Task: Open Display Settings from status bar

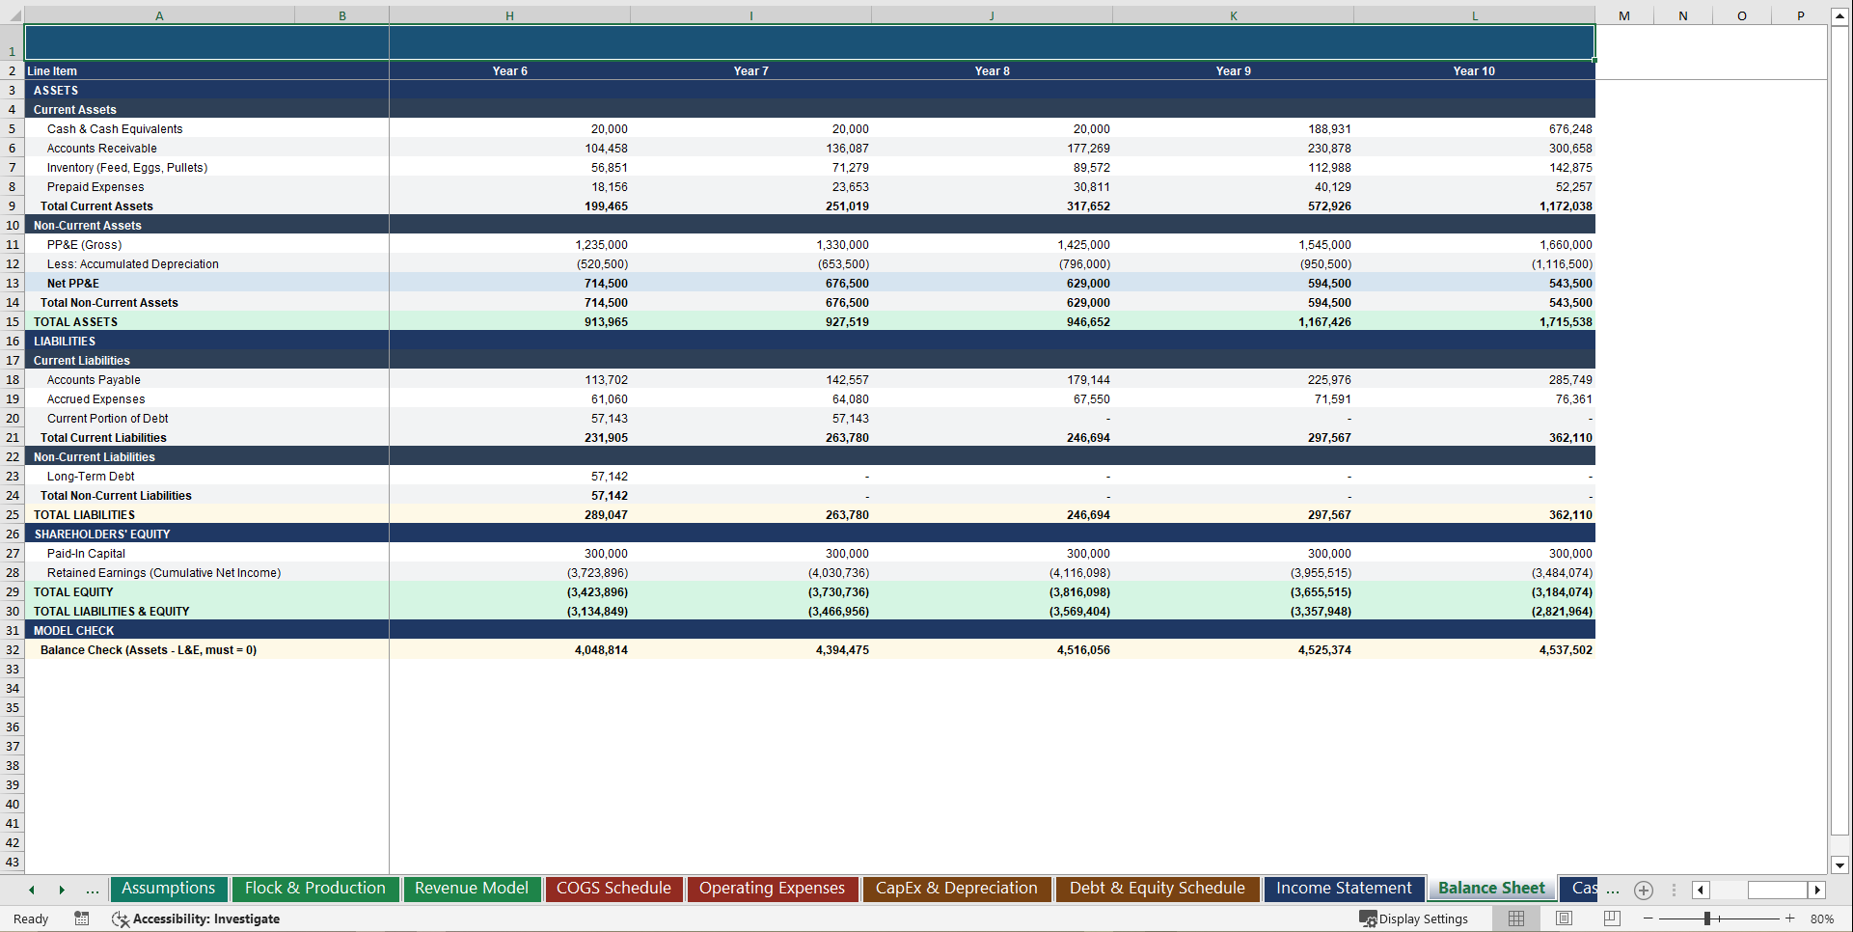Action: click(x=1414, y=918)
